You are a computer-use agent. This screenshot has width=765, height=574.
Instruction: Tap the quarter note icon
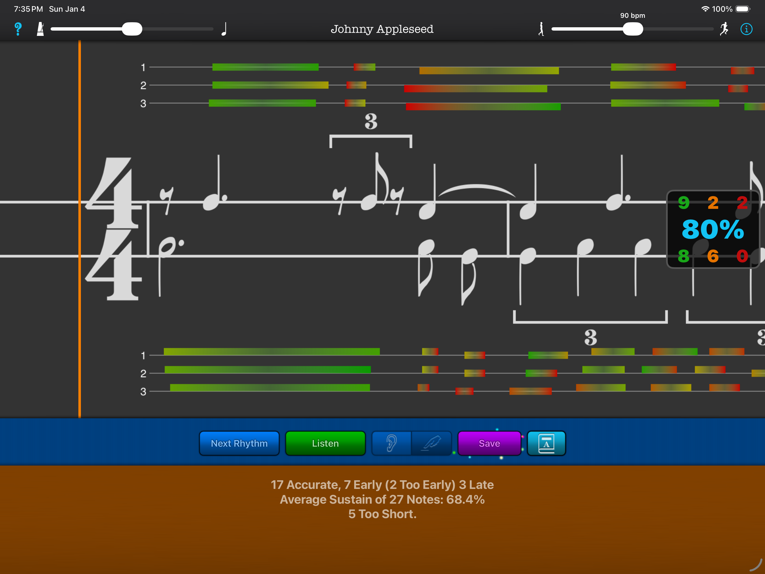pos(224,29)
